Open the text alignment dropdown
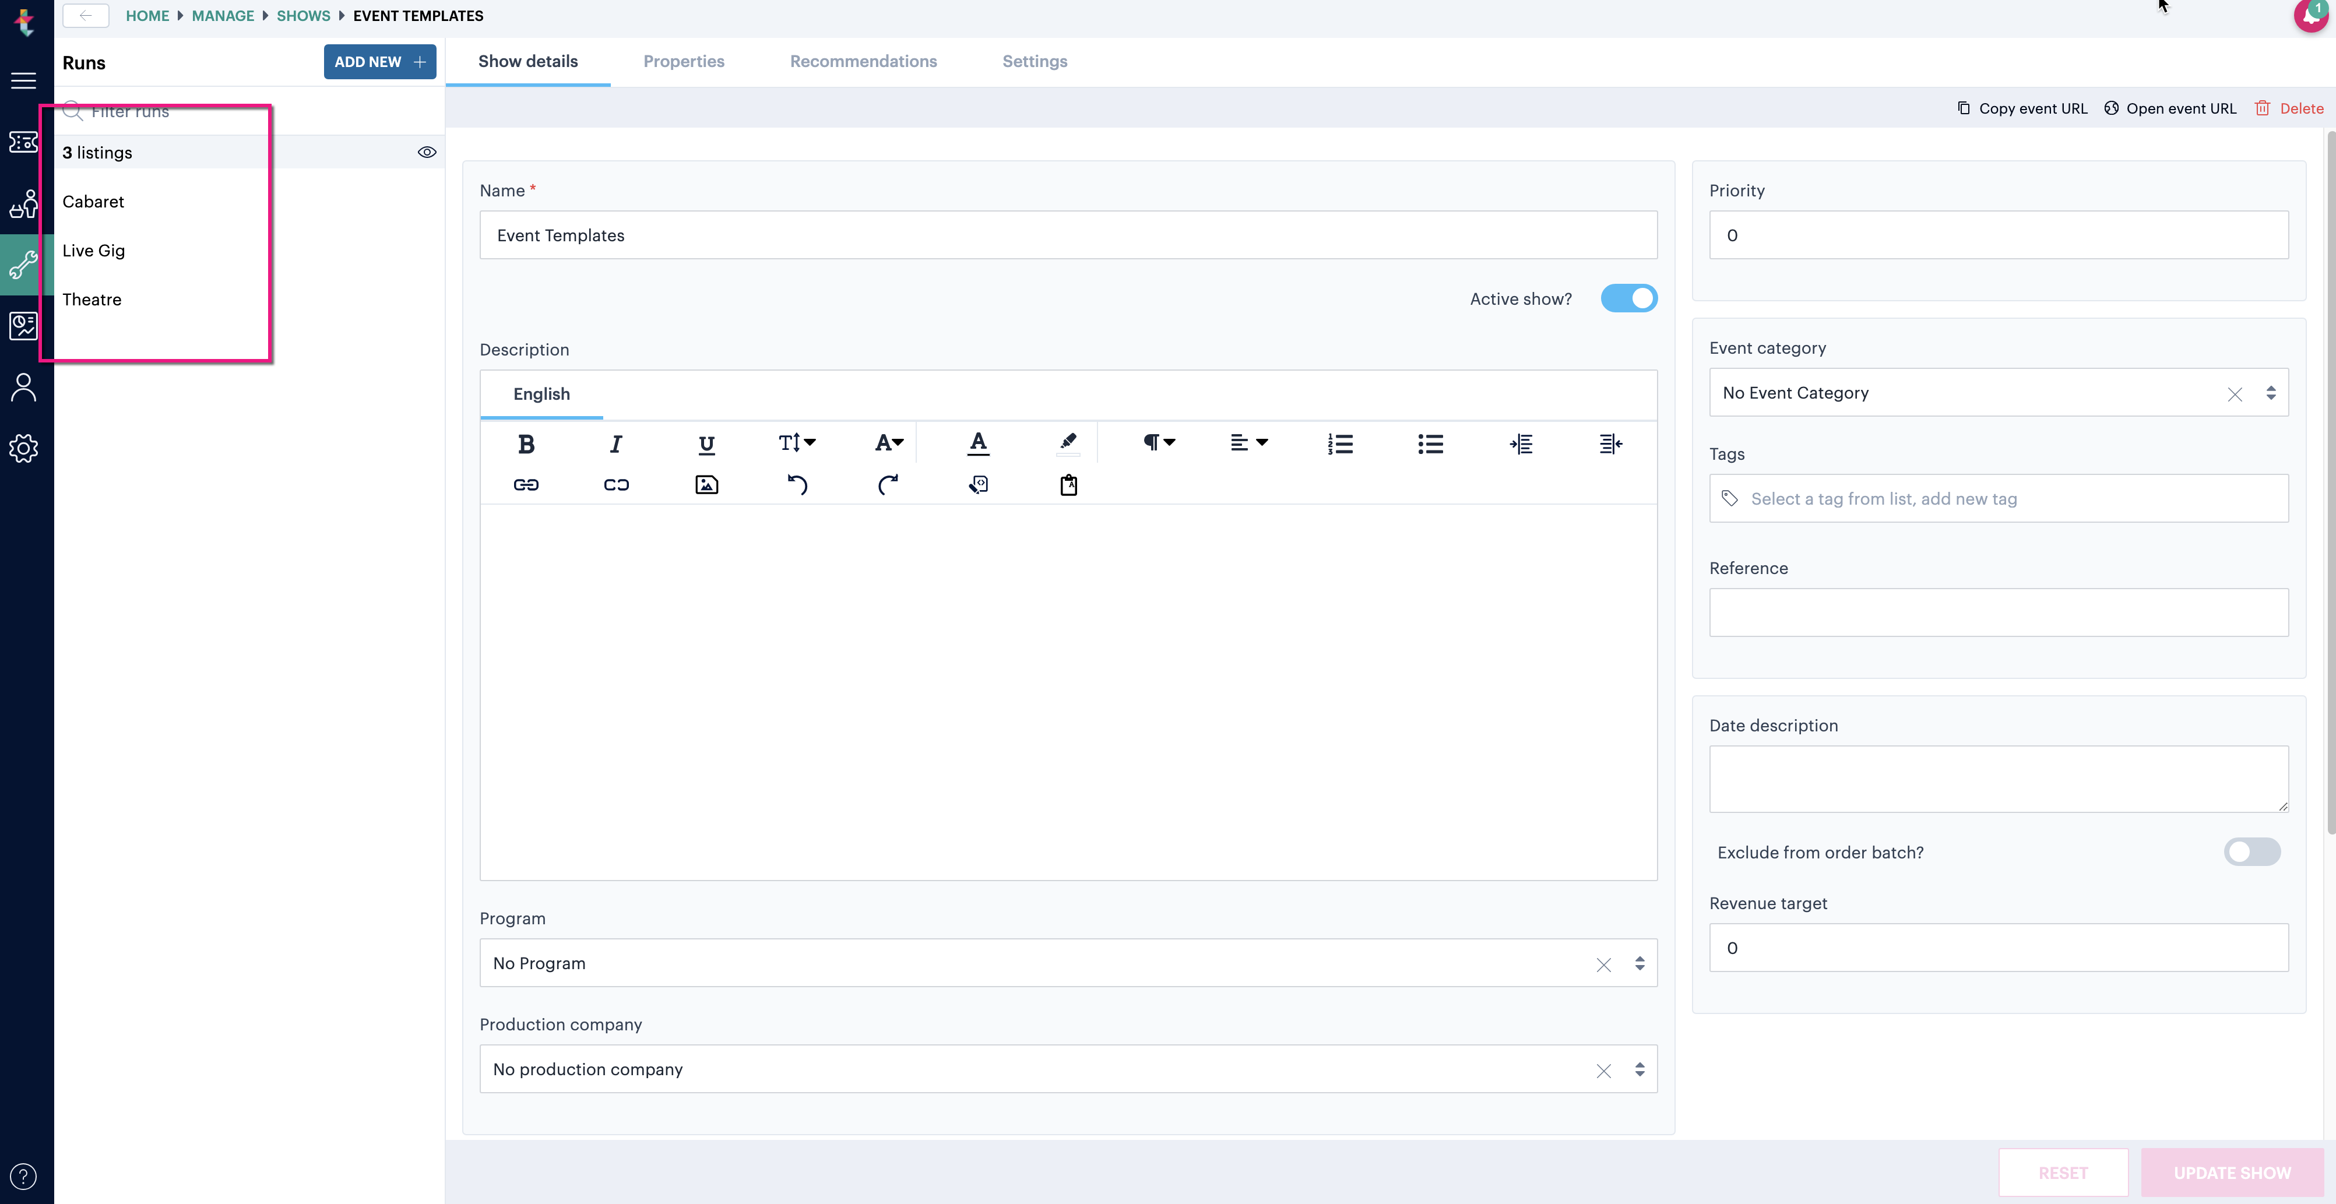The image size is (2336, 1204). pos(1248,442)
